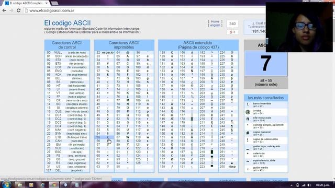
Task: Open the # 'signo numeral' icon
Action: [248, 133]
